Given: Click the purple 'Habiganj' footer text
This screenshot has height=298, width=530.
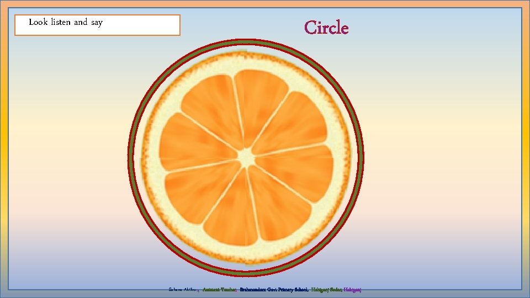Looking at the screenshot, I should (352, 290).
